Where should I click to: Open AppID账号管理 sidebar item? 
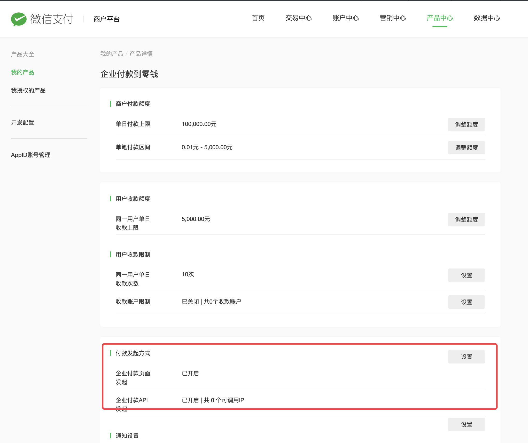point(30,155)
